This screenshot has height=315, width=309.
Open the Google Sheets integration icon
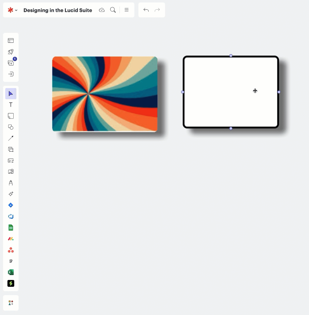11,228
